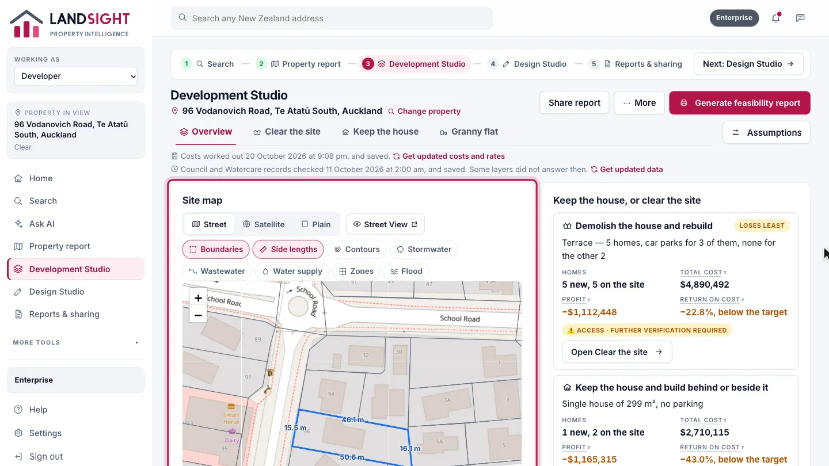This screenshot has width=829, height=466.
Task: Click the return on cost help icon under Demolish
Action: click(x=743, y=300)
